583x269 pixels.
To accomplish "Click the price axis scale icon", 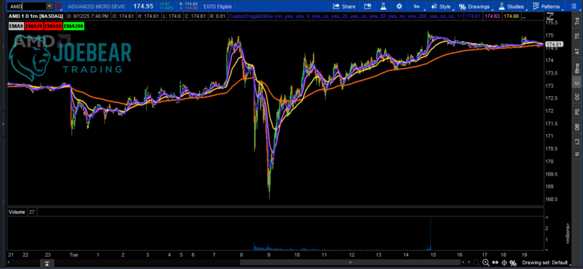I will 551,16.
